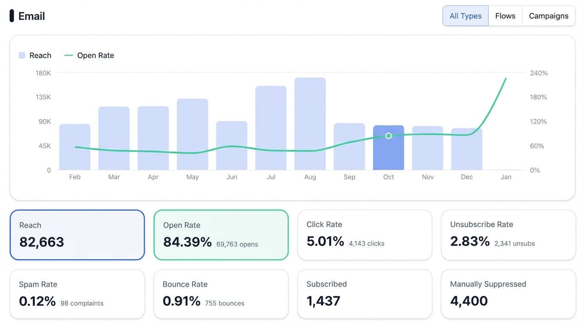Select the Open Rate metric card
The height and width of the screenshot is (326, 585).
coord(221,234)
